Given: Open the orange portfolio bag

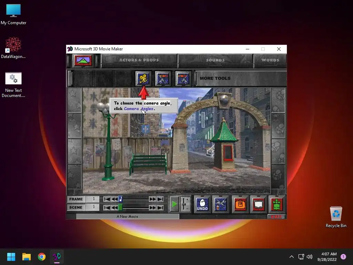Looking at the screenshot, I should (240, 204).
